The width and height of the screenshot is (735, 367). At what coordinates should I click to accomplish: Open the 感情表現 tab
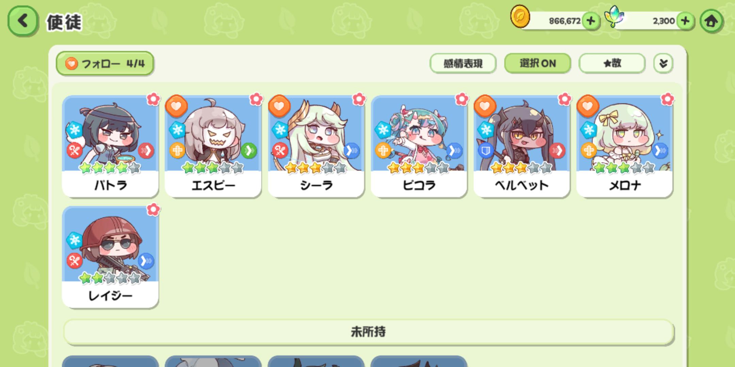[463, 63]
